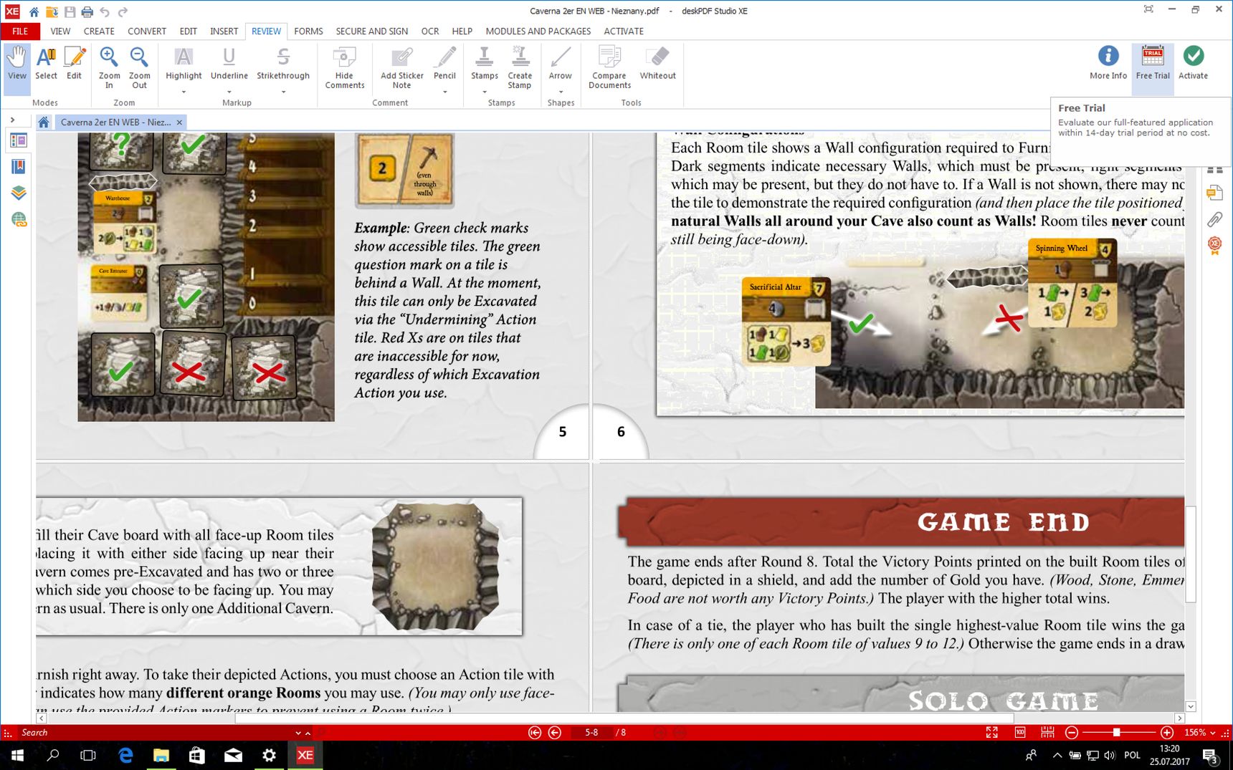This screenshot has width=1233, height=770.
Task: Select the Arrow shape tool
Action: tap(561, 63)
